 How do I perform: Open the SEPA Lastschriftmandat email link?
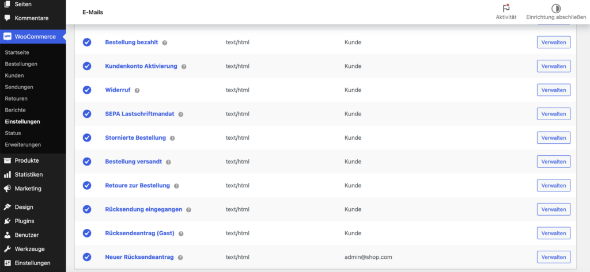[x=139, y=114]
